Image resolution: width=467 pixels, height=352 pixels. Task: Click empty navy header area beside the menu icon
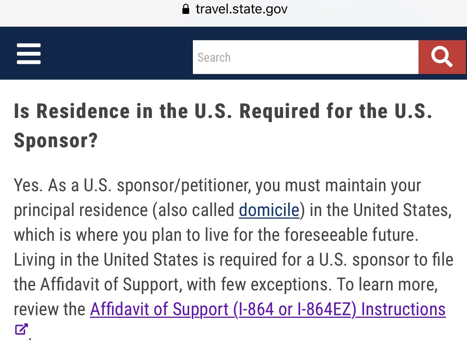117,53
